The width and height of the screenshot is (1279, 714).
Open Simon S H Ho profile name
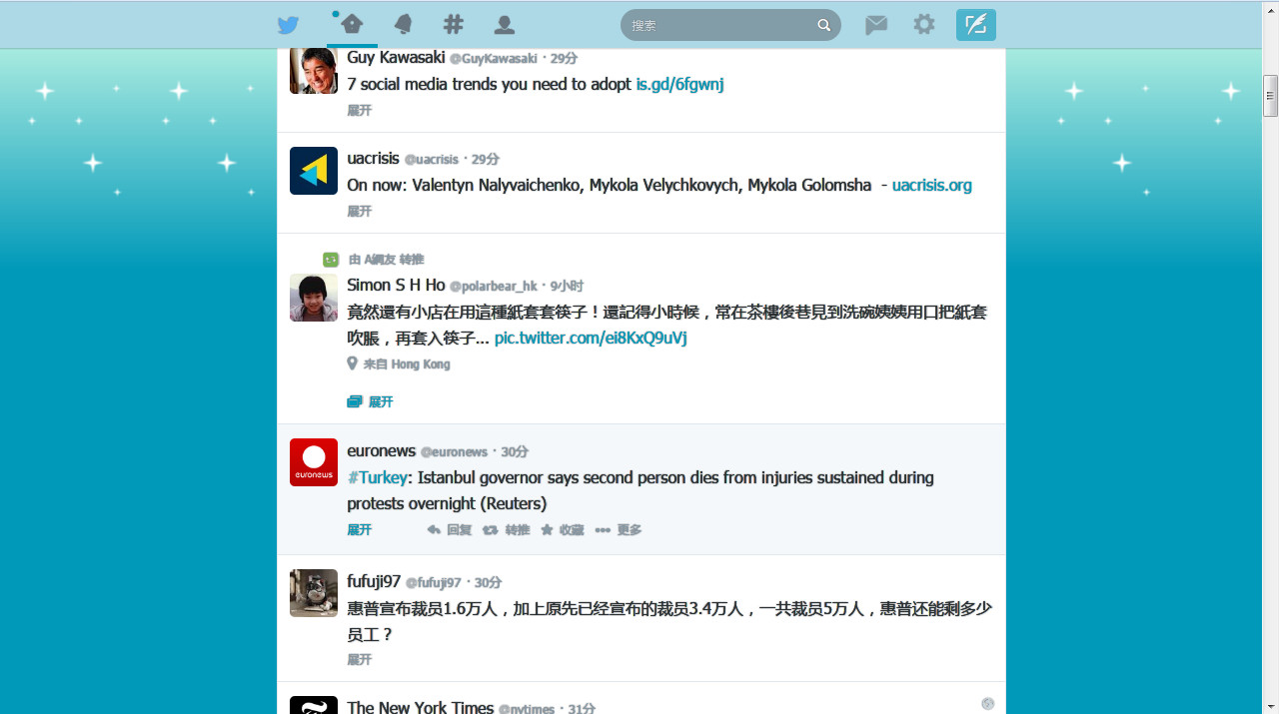tap(396, 286)
